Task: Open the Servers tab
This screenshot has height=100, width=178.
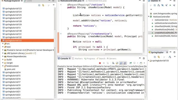Action: click(112, 59)
